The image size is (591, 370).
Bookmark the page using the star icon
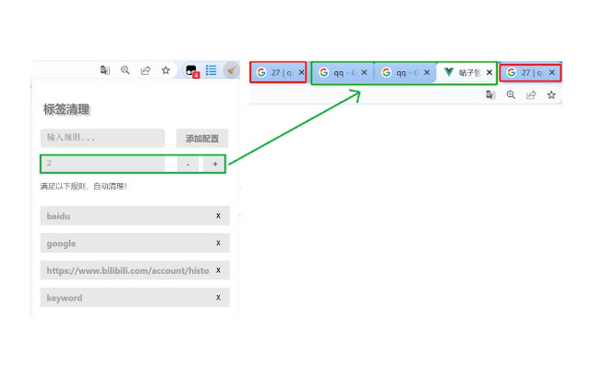[x=166, y=70]
